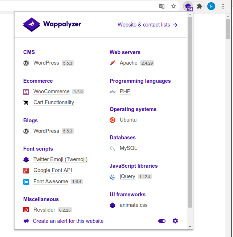
Task: Click the Font Awesome flag icon
Action: click(26, 182)
